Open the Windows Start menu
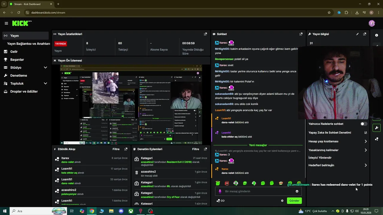 5,211
